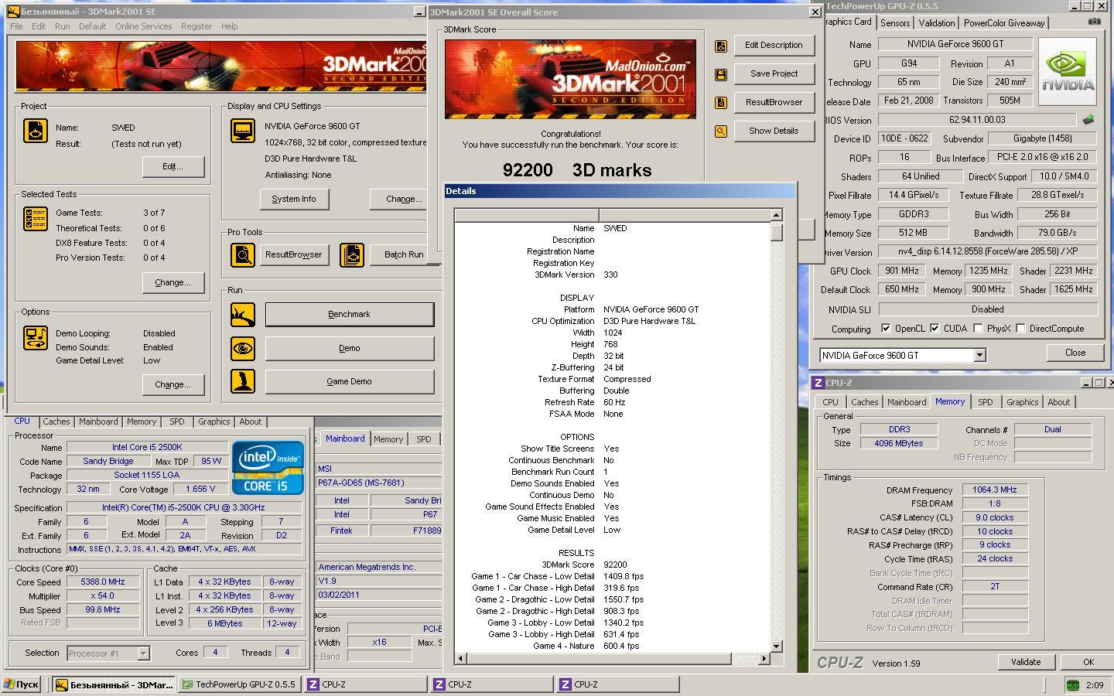
Task: Switch to the Validation tab in GPU-Z
Action: point(937,23)
